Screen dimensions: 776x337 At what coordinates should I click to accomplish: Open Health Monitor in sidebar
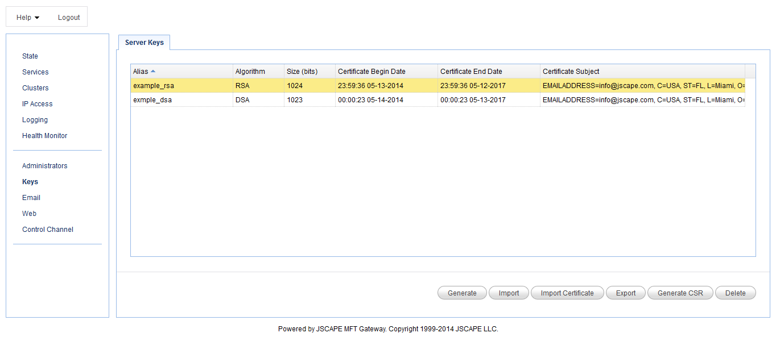(44, 136)
